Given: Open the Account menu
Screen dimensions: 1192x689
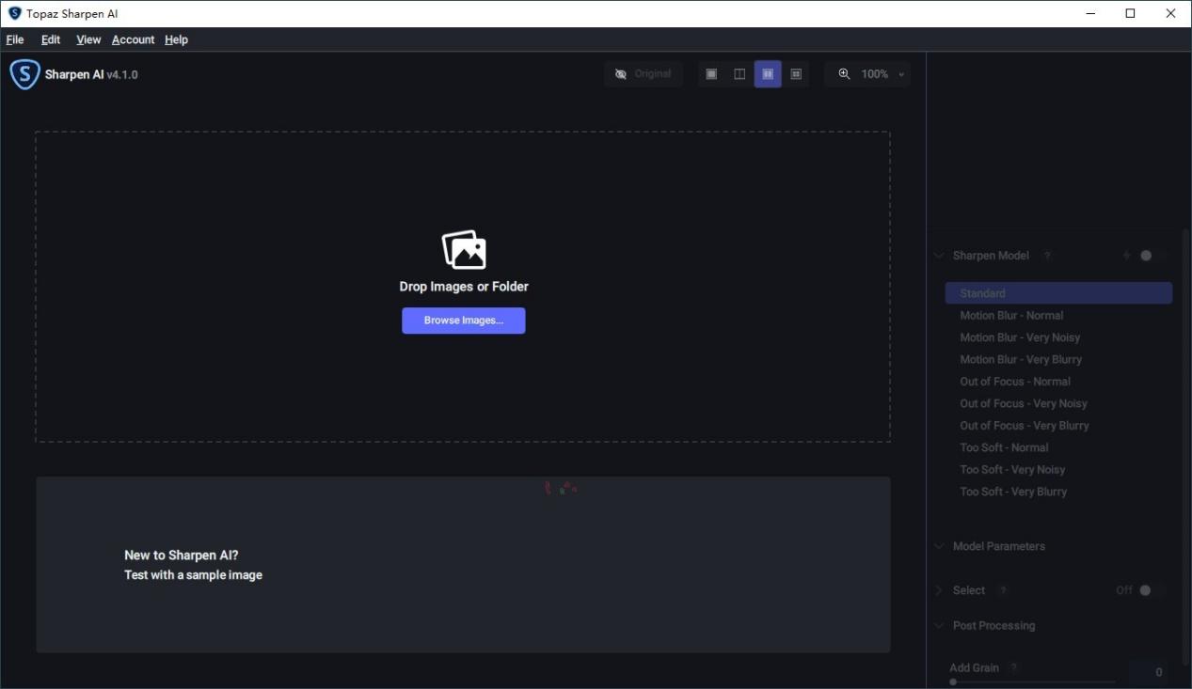Looking at the screenshot, I should tap(133, 39).
